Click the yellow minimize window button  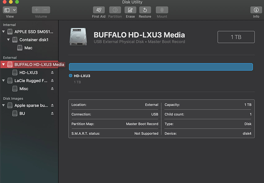click(11, 2)
